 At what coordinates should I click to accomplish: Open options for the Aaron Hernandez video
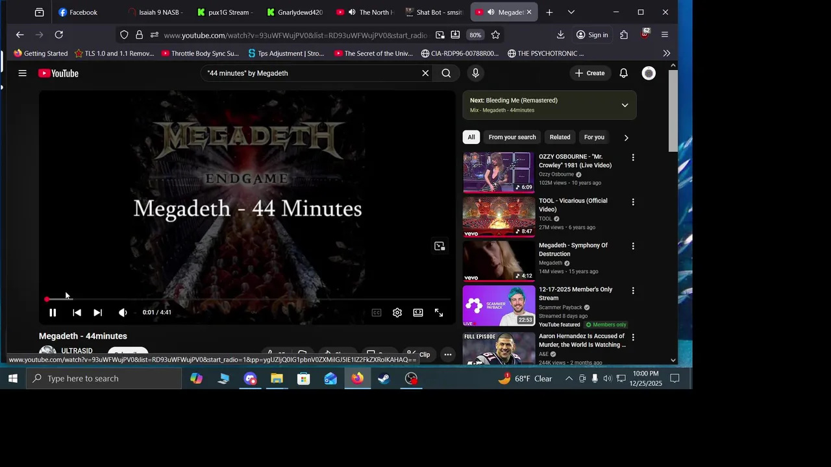pos(633,337)
